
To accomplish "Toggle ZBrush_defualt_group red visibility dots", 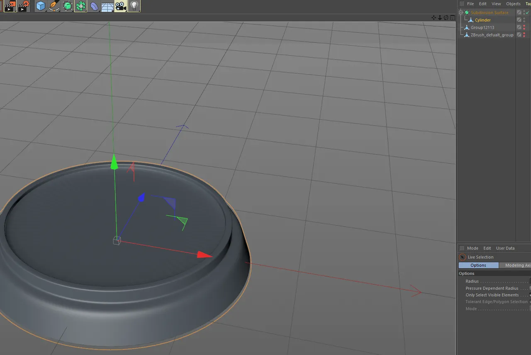I will click(524, 35).
